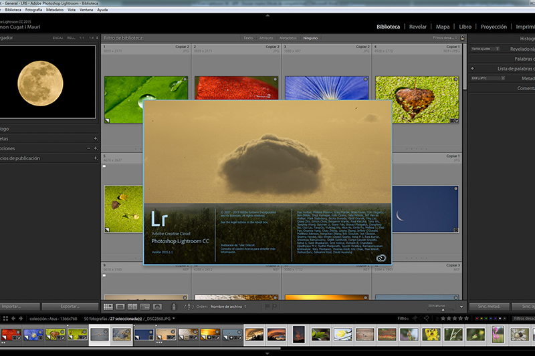This screenshot has height=356, width=535.
Task: Open the navigator 1:4 zoom ratio dropdown
Action: tap(94, 38)
